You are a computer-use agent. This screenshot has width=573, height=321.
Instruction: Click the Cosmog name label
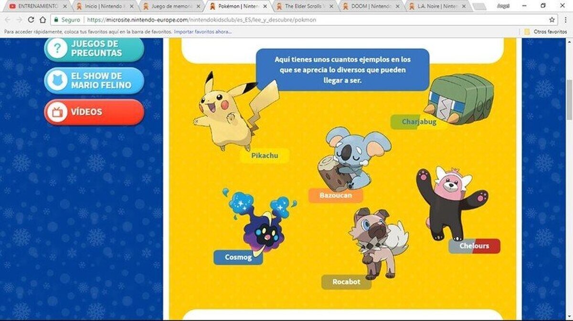tap(238, 258)
